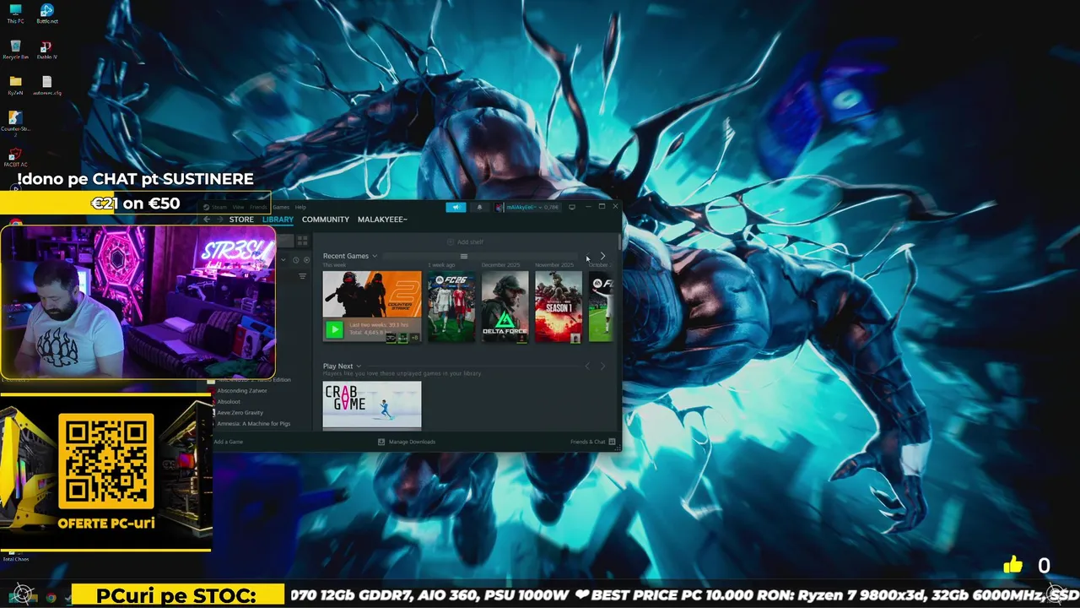
Task: Click the Steam announcements megaphone icon
Action: coord(456,207)
